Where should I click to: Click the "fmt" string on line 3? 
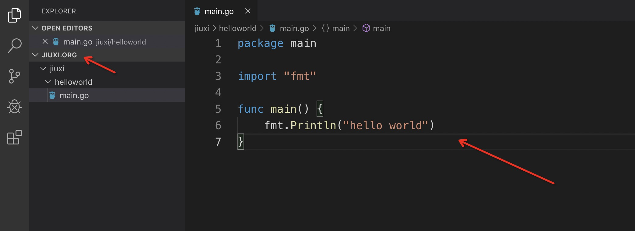coord(300,76)
